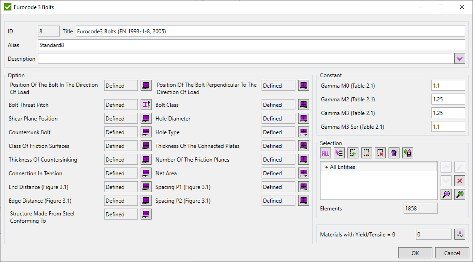Edit Gamma M2 (Table 2.1) value
473x262 pixels.
coord(448,99)
